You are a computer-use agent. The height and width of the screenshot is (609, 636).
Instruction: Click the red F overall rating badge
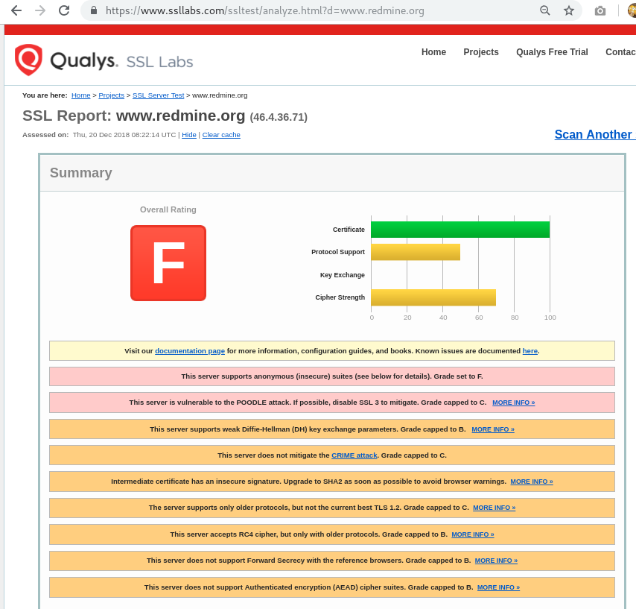pyautogui.click(x=168, y=263)
